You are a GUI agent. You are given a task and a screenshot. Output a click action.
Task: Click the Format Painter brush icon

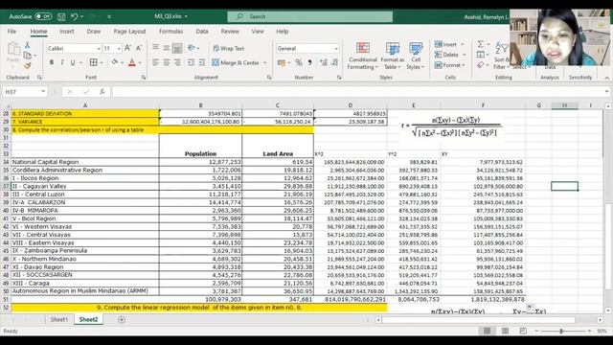[x=28, y=66]
